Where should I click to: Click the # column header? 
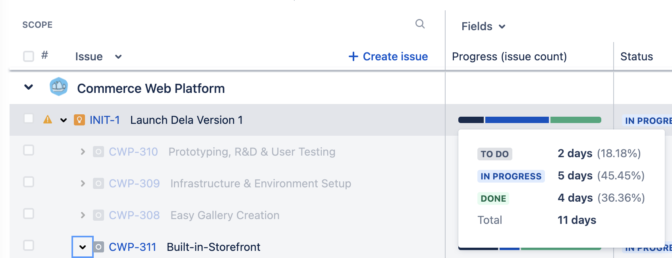45,55
